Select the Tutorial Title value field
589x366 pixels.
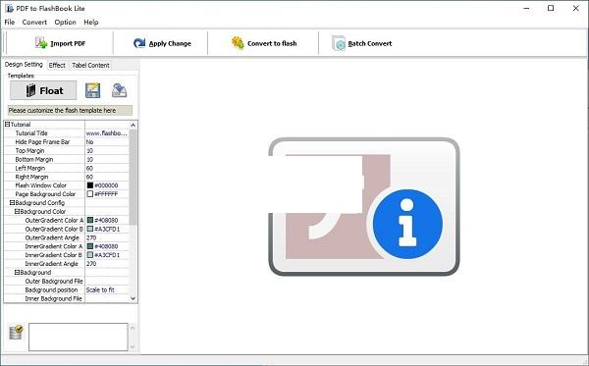click(107, 133)
